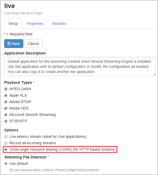Viewport: 158px width, 175px height.
Task: Click inside the Application Description text area
Action: point(80,67)
